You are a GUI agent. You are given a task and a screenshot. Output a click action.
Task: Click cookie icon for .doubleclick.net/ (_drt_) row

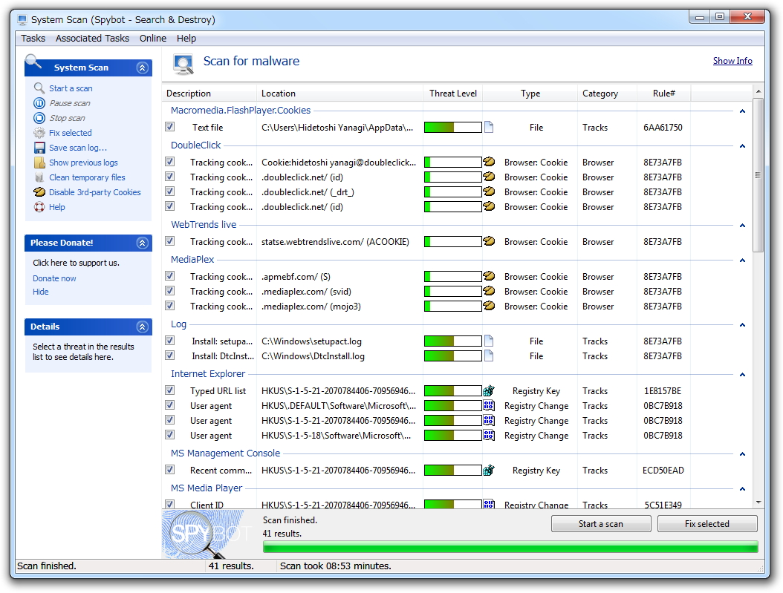point(489,191)
